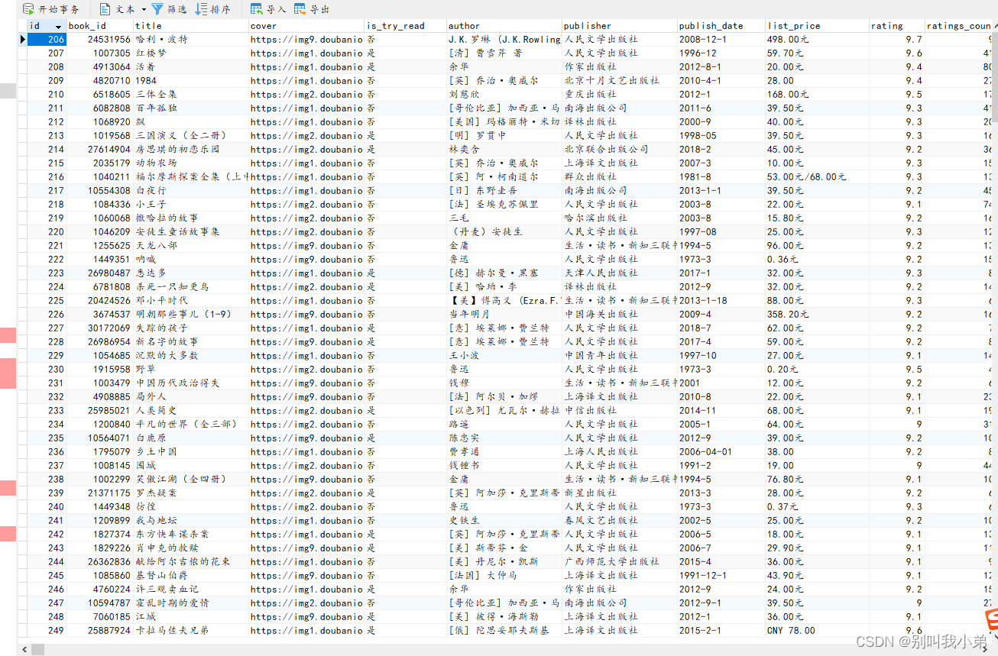Click the current-row arrow marker beside id 206
The image size is (998, 656).
(x=23, y=40)
